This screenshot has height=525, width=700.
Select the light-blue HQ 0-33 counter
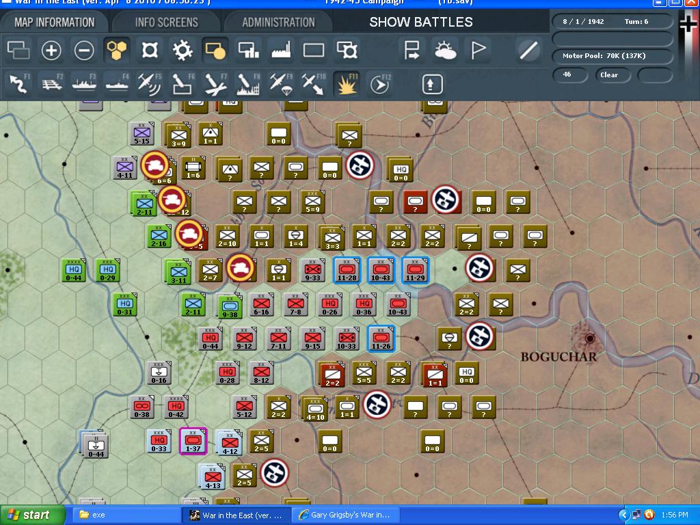(159, 441)
